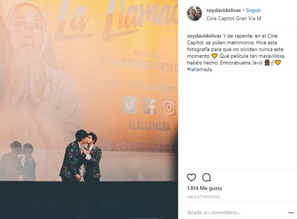
Task: Open the #lallamada hashtag link
Action: (x=200, y=69)
